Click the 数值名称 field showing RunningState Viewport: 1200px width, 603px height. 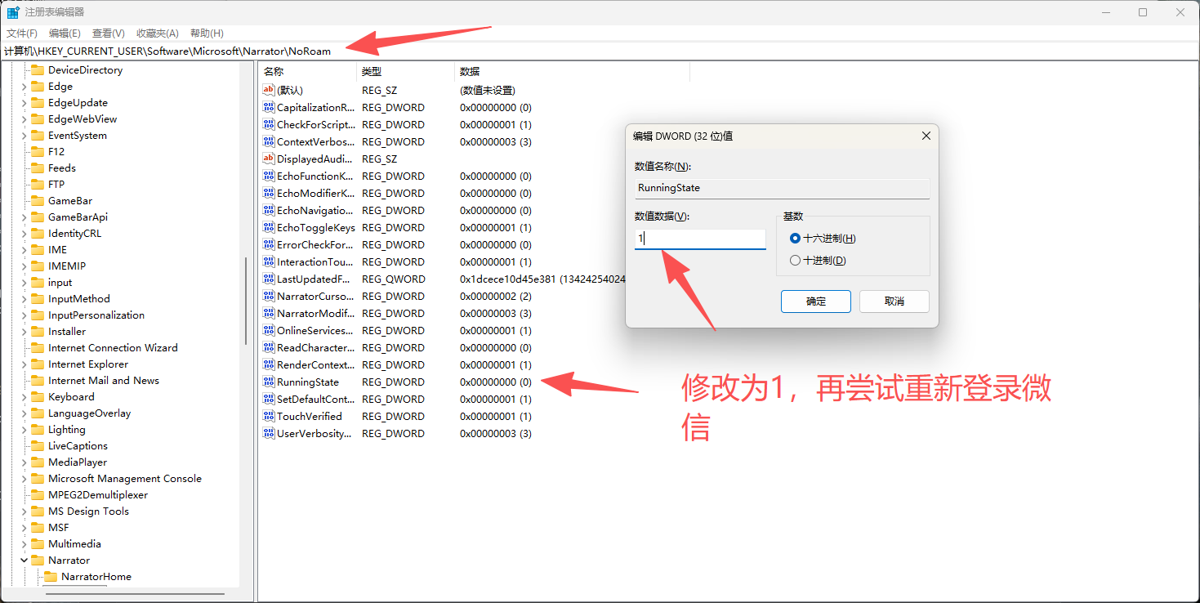coord(782,188)
